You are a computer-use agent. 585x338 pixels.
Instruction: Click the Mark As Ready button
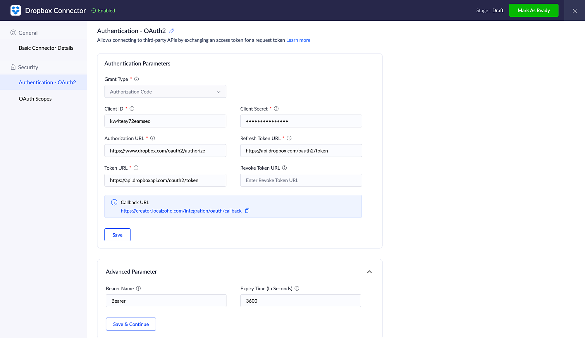pos(534,11)
